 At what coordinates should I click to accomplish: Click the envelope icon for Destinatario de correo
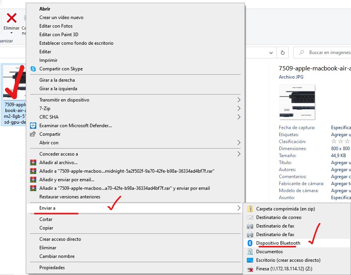tap(250, 217)
